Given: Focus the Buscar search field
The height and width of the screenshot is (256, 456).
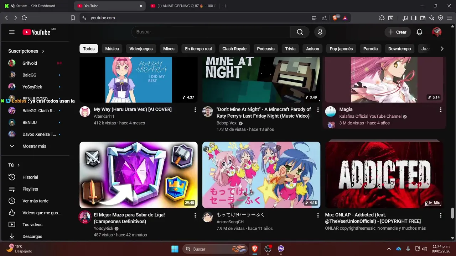Looking at the screenshot, I should coord(211,32).
